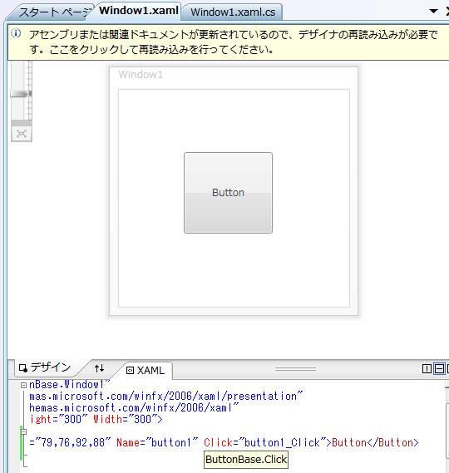Select the horizontal split view icon
Image resolution: width=449 pixels, height=473 pixels.
tap(439, 368)
